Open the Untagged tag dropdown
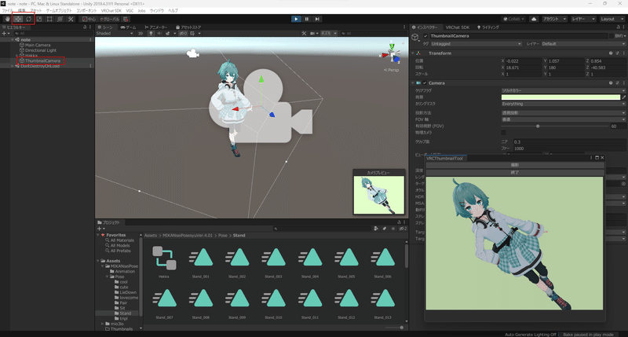Screen dimensions: 628x337 pos(476,44)
